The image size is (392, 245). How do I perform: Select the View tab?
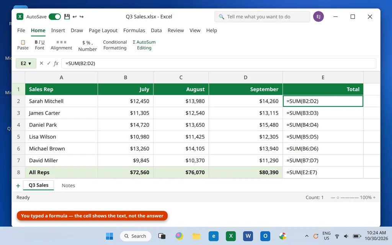[x=195, y=30]
